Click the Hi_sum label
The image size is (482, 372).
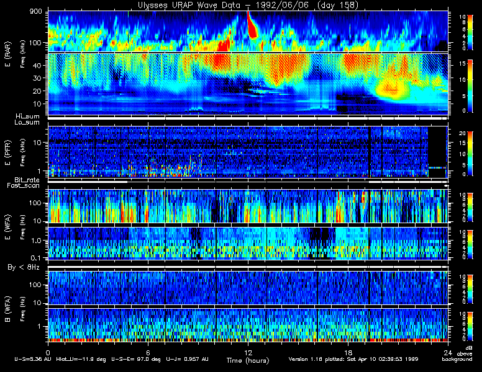point(27,116)
